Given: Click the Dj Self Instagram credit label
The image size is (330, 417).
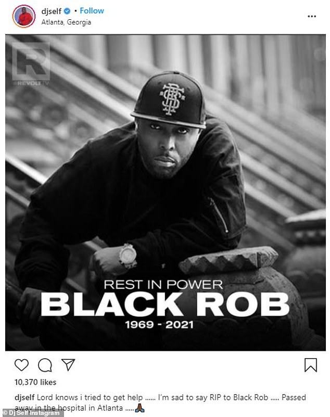Looking at the screenshot, I should 31,413.
